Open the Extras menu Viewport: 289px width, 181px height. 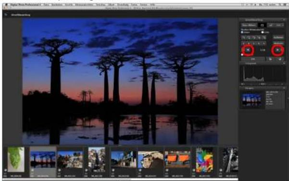click(134, 5)
